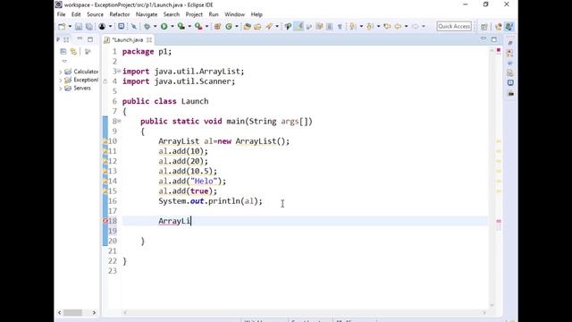Click the Save All toolbar icon
The height and width of the screenshot is (322, 572).
tap(88, 26)
